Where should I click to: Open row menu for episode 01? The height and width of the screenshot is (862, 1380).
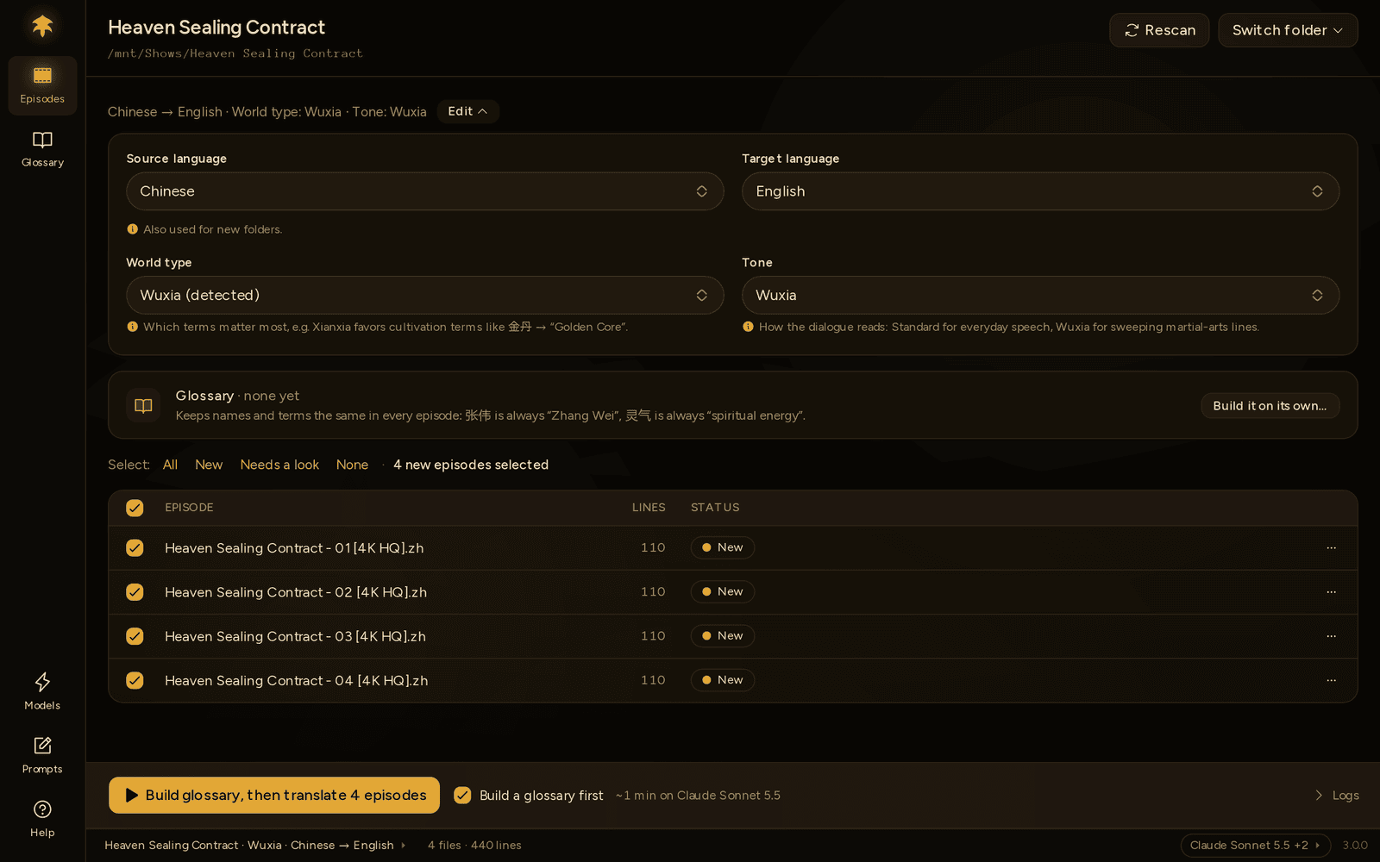(x=1331, y=548)
